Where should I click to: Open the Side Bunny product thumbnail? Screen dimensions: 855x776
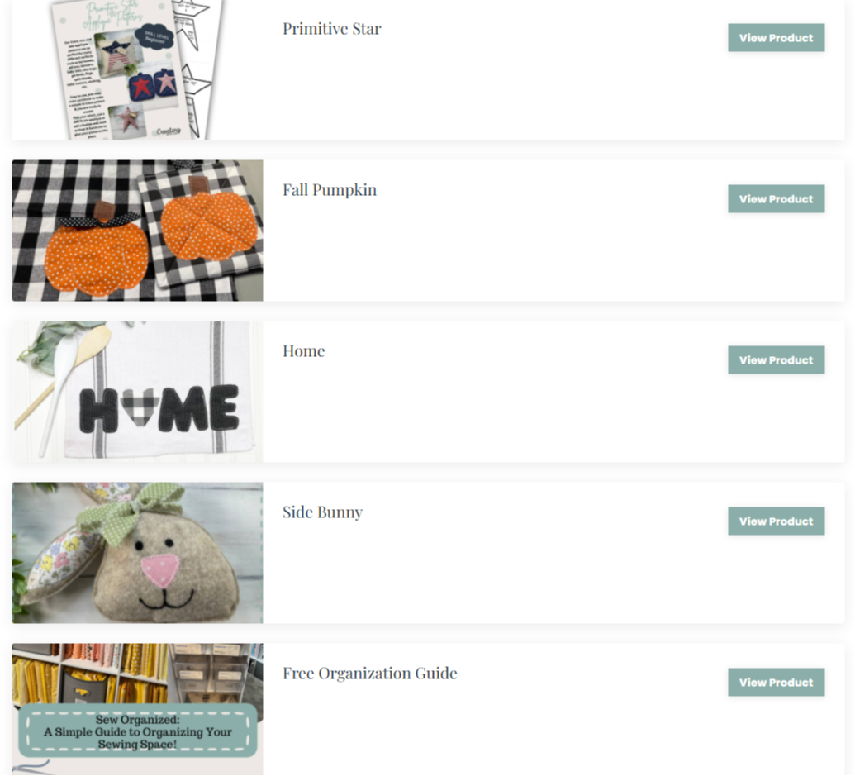tap(137, 552)
